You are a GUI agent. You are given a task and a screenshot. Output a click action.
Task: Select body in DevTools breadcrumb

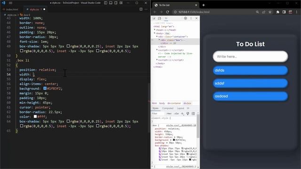[x=162, y=103]
